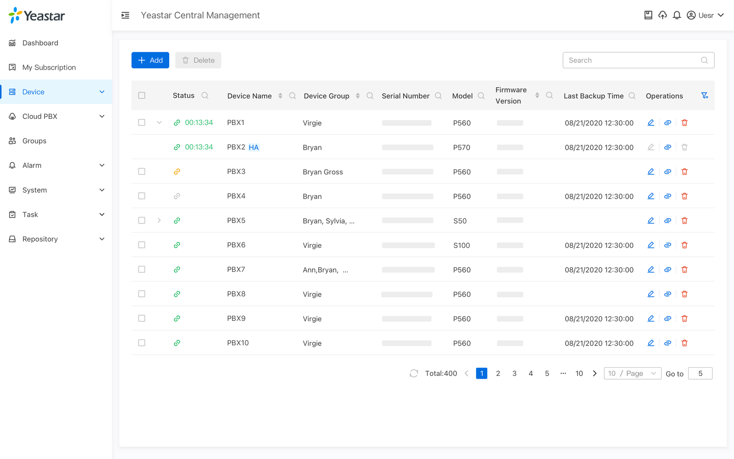Delete the PBX9 device

click(684, 319)
